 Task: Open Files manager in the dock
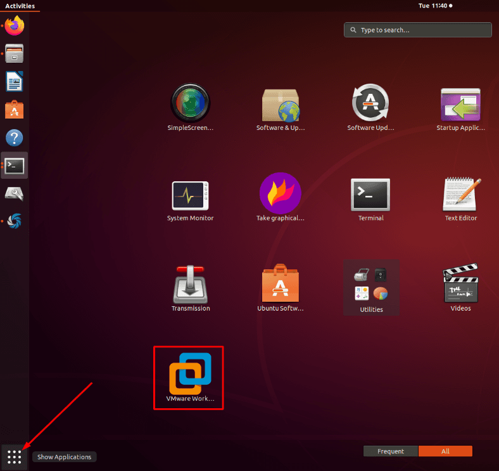pyautogui.click(x=15, y=53)
